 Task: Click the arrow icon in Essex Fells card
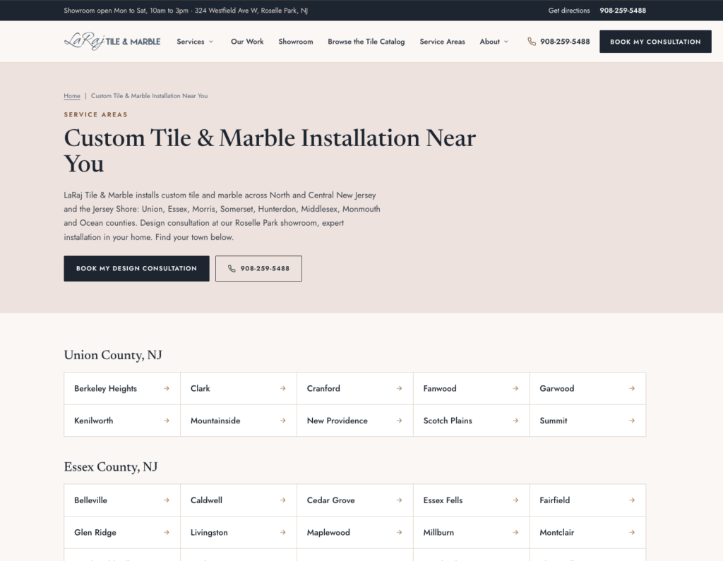point(515,500)
